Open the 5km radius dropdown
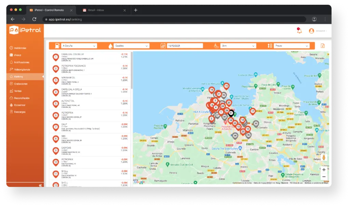Screen dimensions: 350x207 click(238, 46)
